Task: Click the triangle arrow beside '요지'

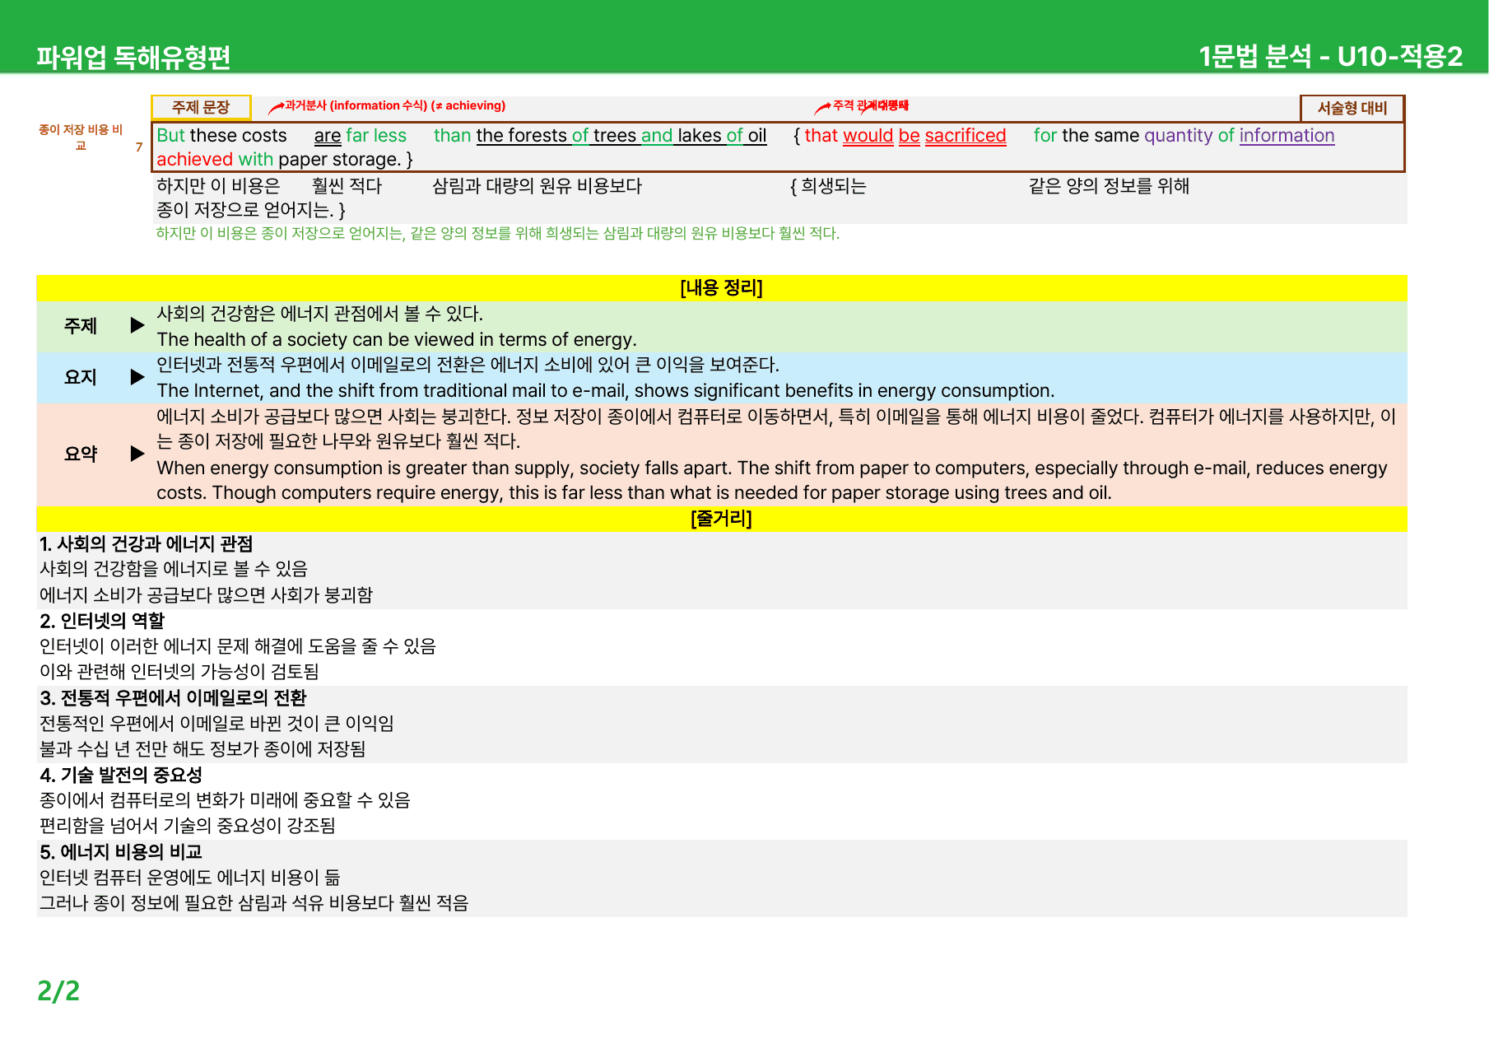Action: tap(137, 377)
